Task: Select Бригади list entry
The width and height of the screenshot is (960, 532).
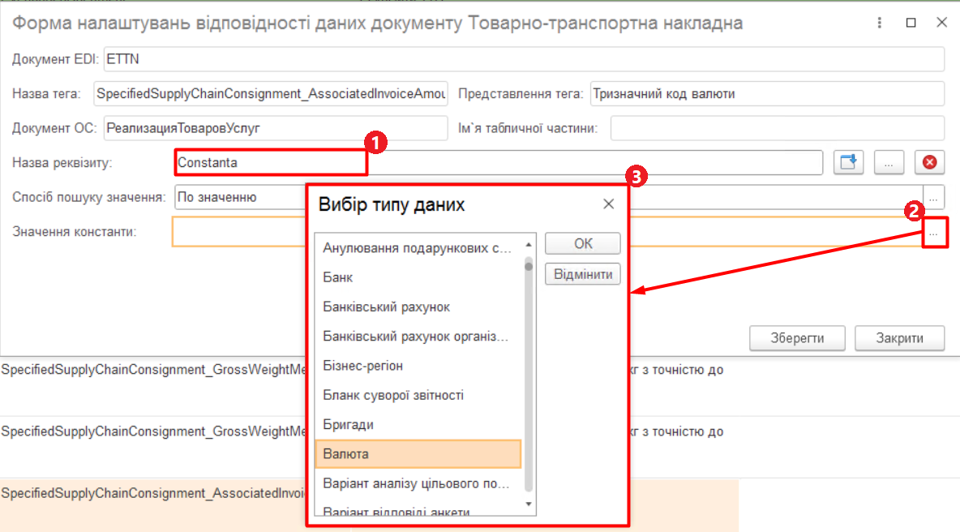Action: click(x=417, y=425)
